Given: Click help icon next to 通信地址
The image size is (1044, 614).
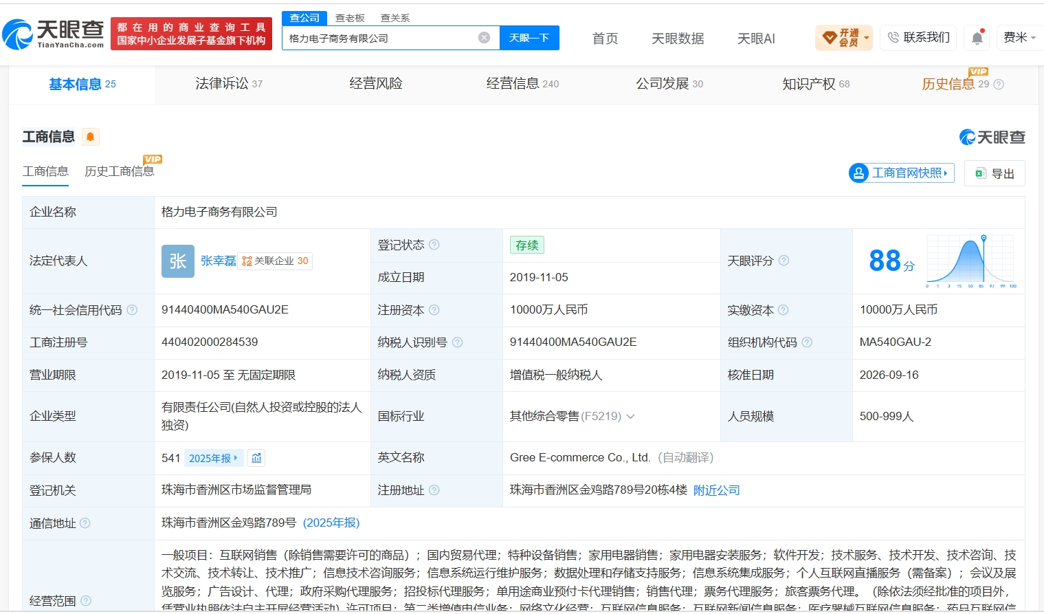Looking at the screenshot, I should pos(85,523).
